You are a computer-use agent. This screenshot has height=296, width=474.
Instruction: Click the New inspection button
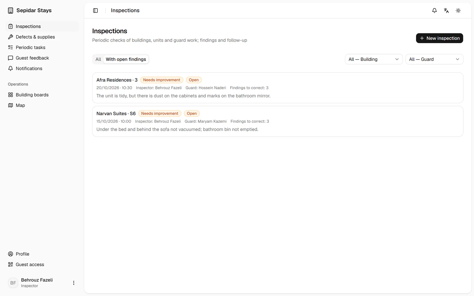(x=439, y=38)
